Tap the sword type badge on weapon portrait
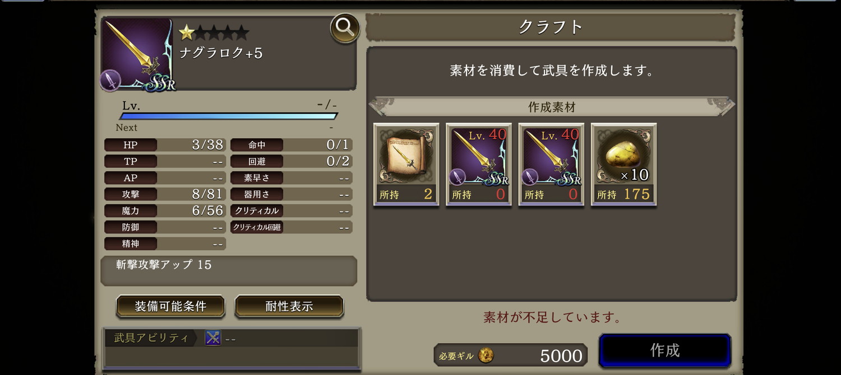841x375 pixels. pyautogui.click(x=110, y=81)
